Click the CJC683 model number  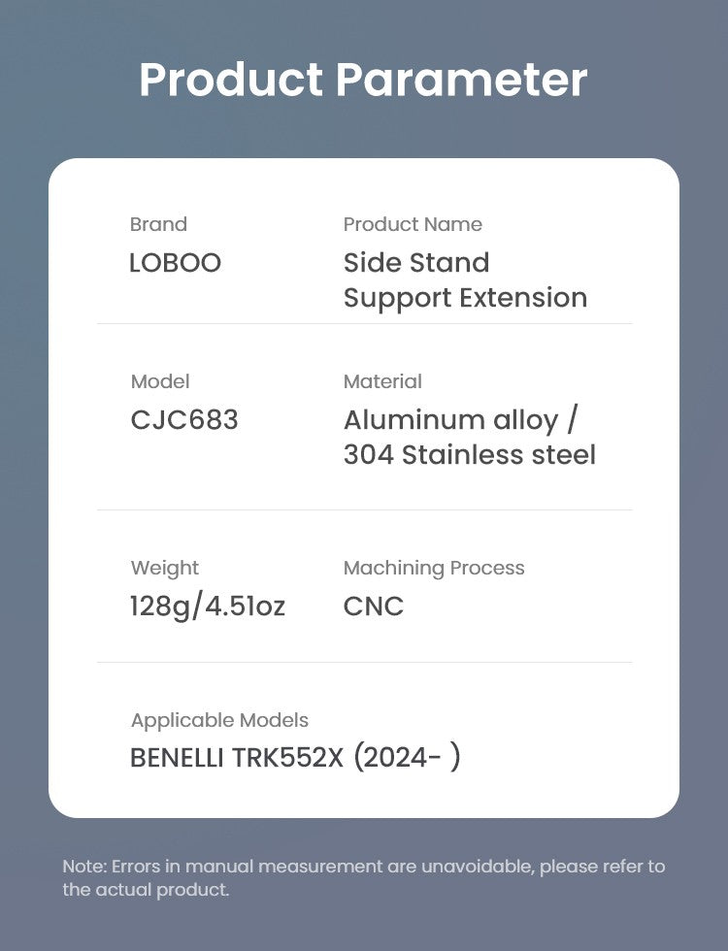pyautogui.click(x=184, y=419)
